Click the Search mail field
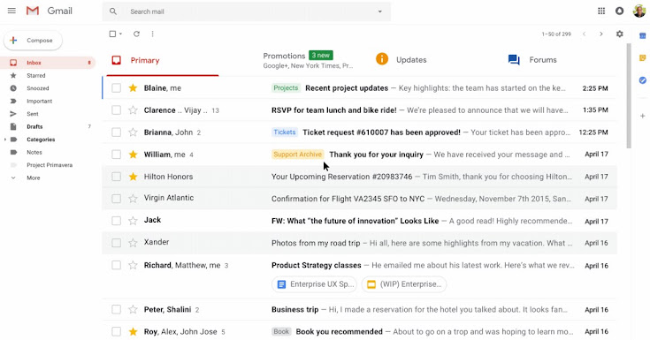Viewport: 650px width, 340px height. [x=247, y=11]
